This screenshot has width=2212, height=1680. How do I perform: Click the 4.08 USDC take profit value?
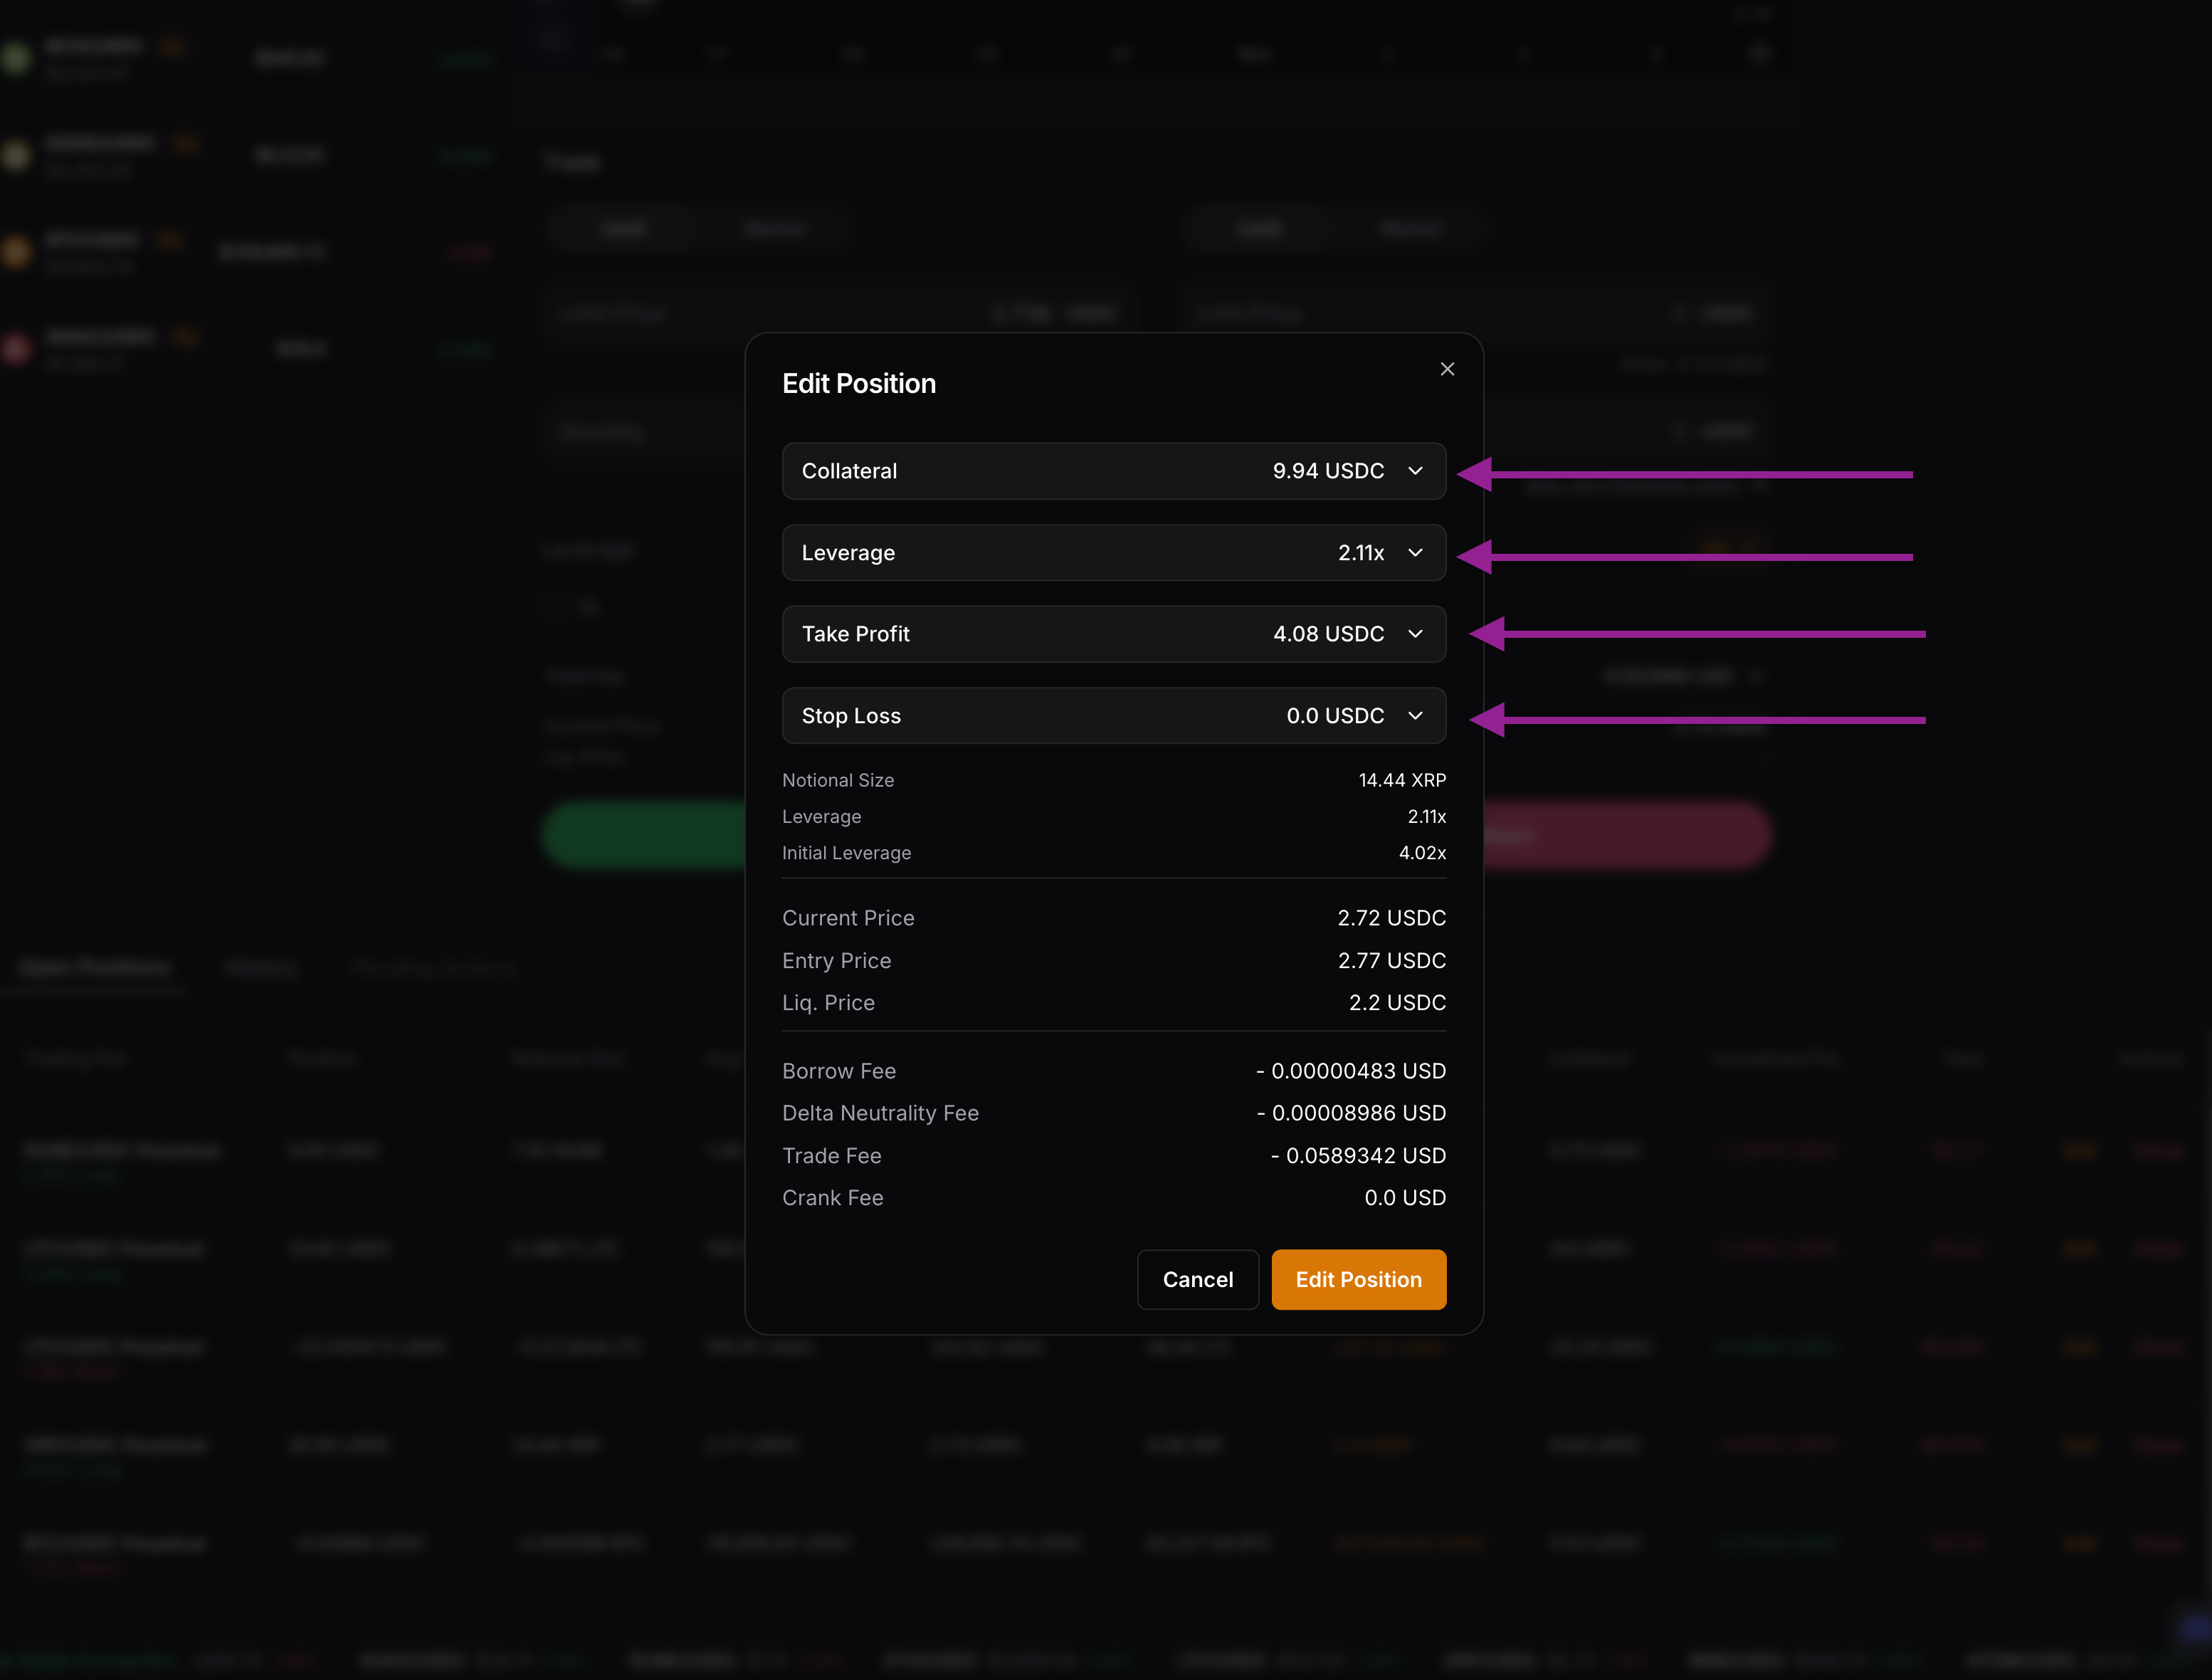[x=1327, y=634]
